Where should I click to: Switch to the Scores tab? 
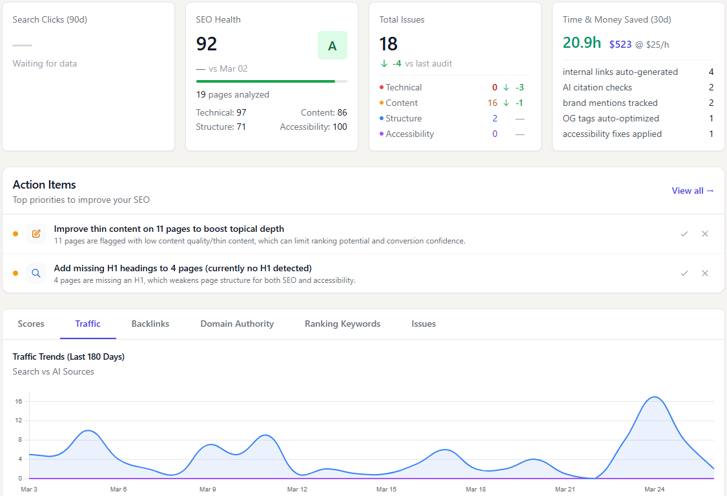click(x=31, y=324)
